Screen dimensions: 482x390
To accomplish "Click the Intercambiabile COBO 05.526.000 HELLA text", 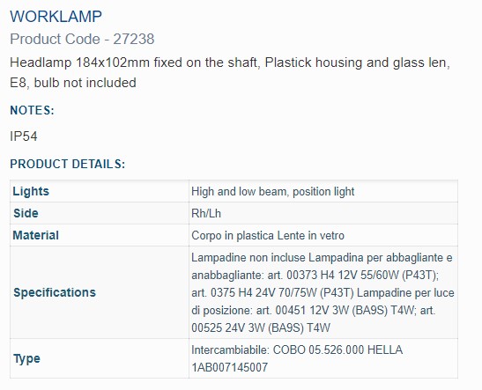I will [x=297, y=350].
